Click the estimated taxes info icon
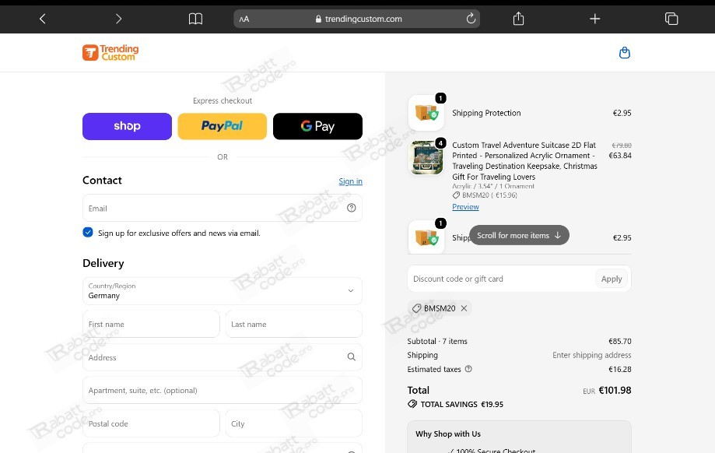 tap(468, 369)
